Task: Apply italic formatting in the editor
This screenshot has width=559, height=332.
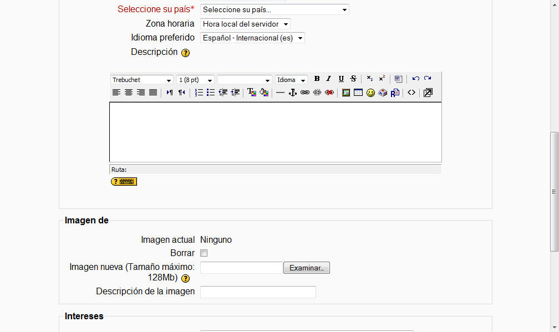Action: click(328, 79)
